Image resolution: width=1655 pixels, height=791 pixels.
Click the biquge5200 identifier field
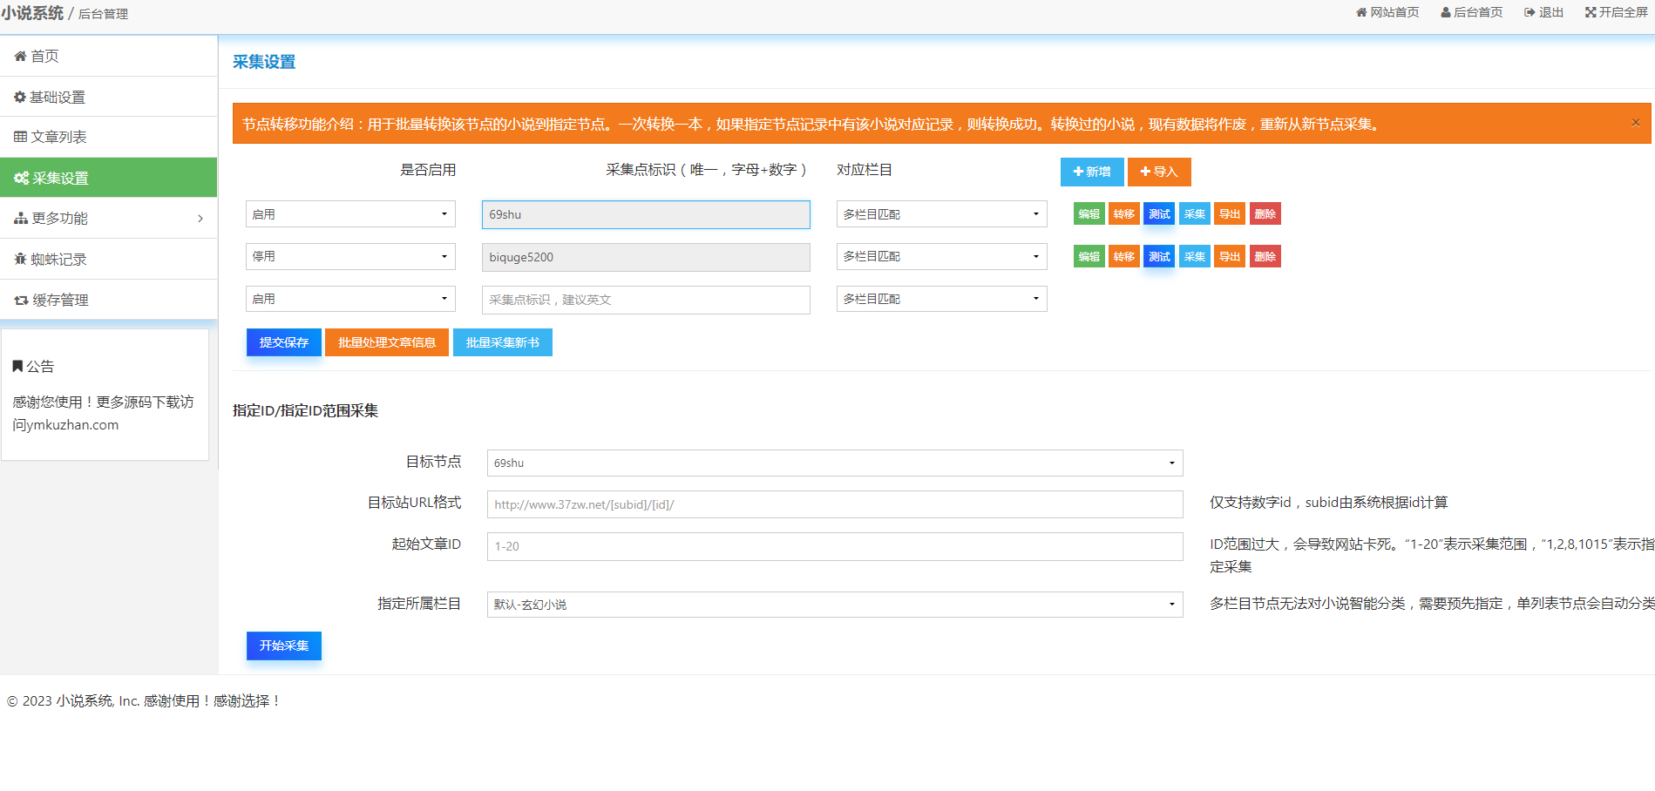[646, 257]
